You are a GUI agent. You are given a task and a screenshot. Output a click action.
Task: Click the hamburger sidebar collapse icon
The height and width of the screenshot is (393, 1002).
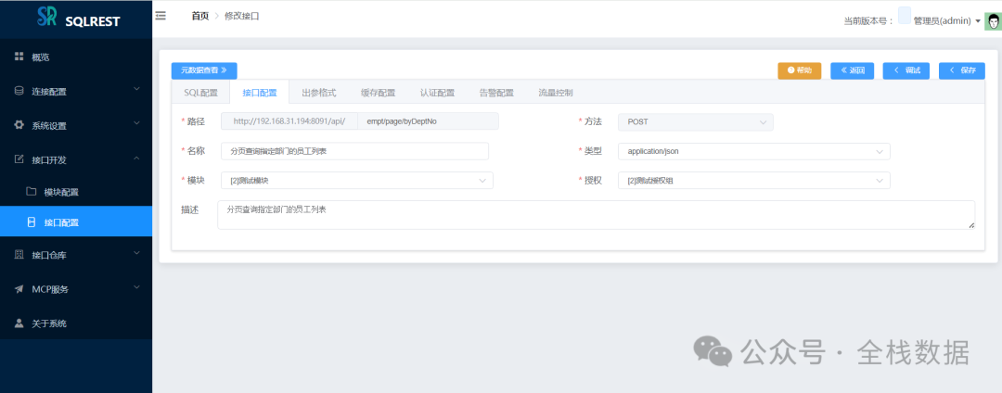pos(161,16)
